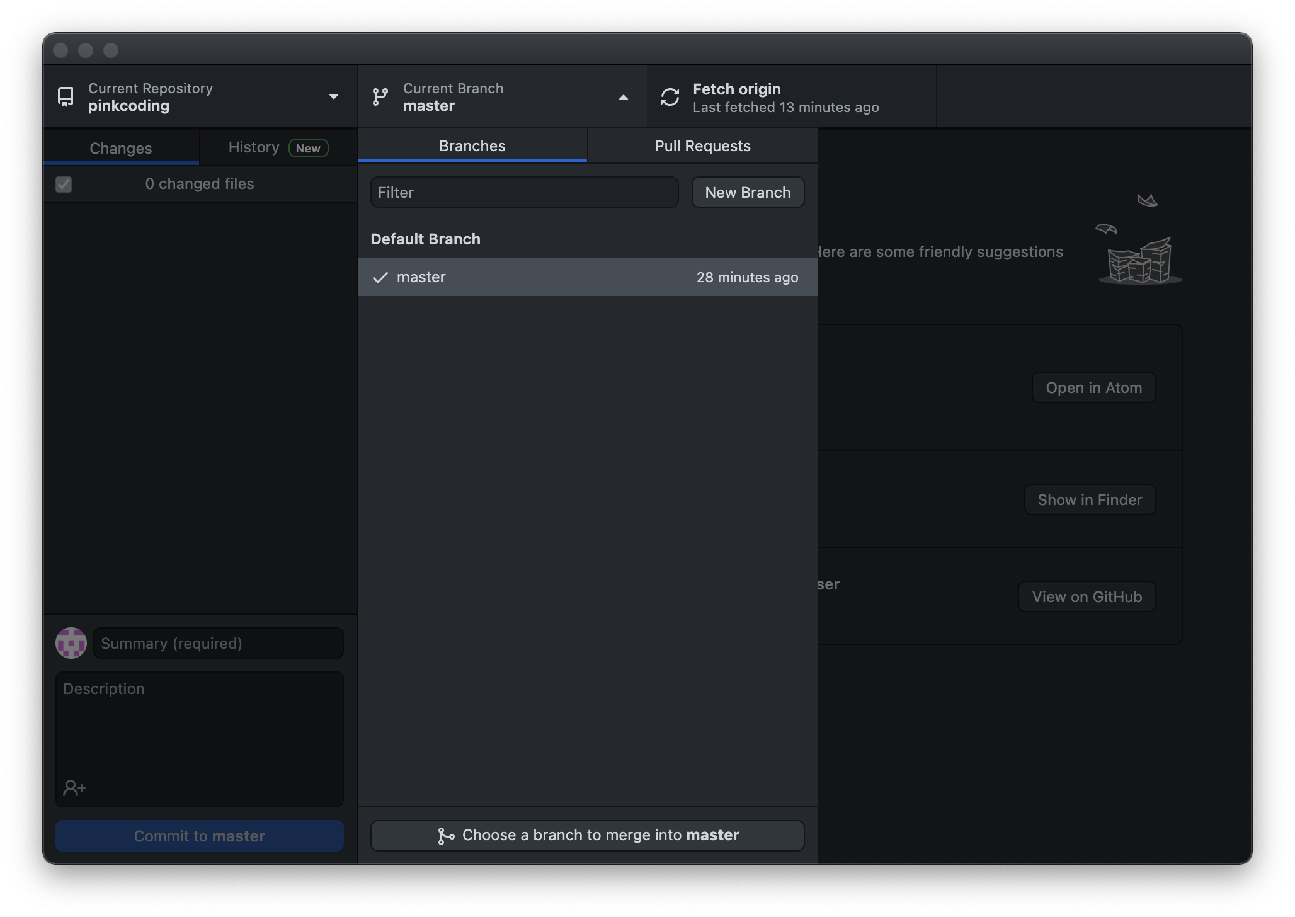
Task: Click the Open in Atom button
Action: [1093, 387]
